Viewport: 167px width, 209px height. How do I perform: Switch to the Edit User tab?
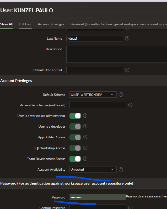pos(25,24)
